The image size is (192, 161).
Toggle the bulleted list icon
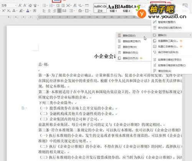click(x=44, y=5)
